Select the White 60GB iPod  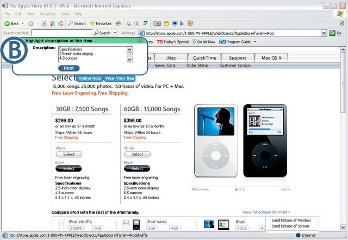point(137,154)
